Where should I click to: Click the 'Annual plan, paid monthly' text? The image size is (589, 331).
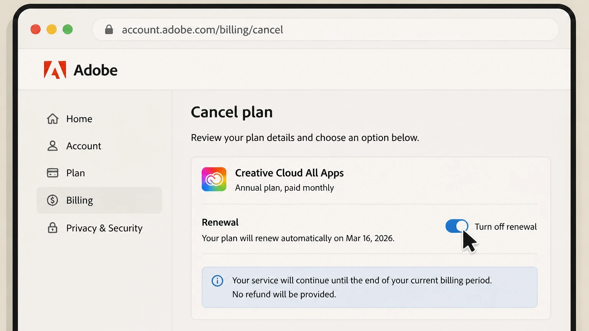[284, 188]
